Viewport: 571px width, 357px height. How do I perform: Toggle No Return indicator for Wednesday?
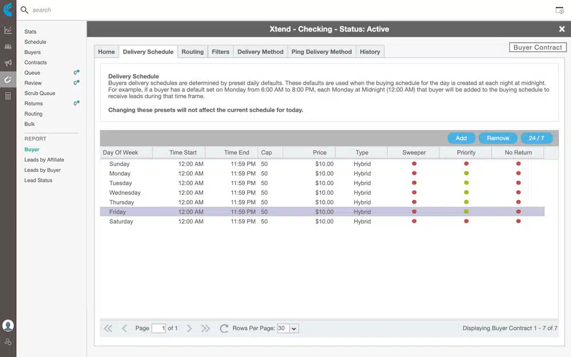[x=518, y=192]
